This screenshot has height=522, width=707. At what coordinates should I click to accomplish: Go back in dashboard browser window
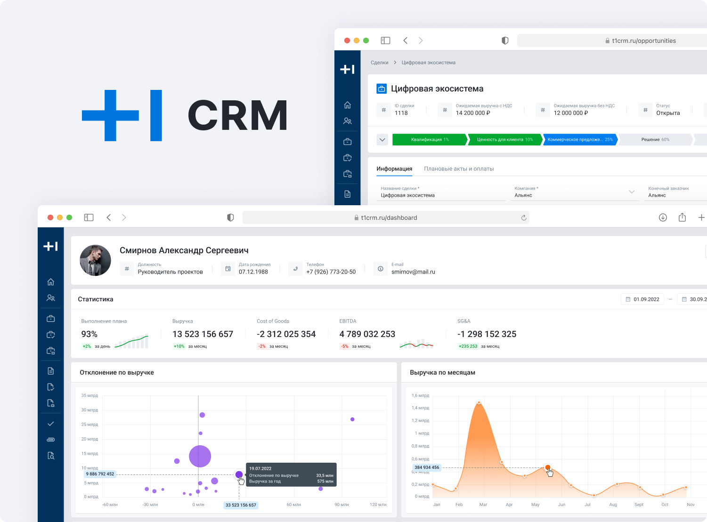[x=109, y=217]
